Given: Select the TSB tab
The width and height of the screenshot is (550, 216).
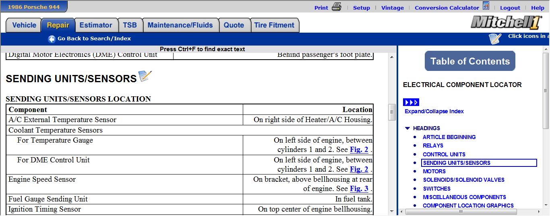Looking at the screenshot, I should [130, 25].
